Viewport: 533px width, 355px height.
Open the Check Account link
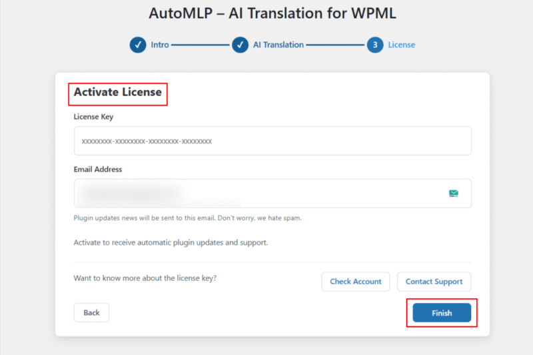356,282
